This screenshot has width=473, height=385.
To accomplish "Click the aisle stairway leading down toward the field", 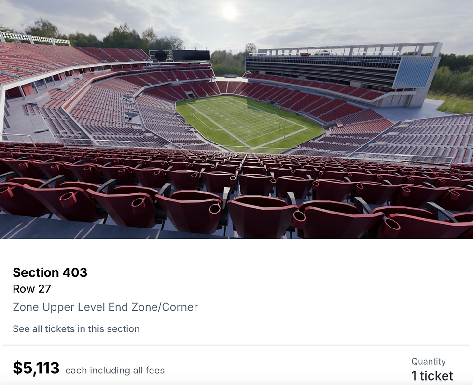I will point(244,169).
